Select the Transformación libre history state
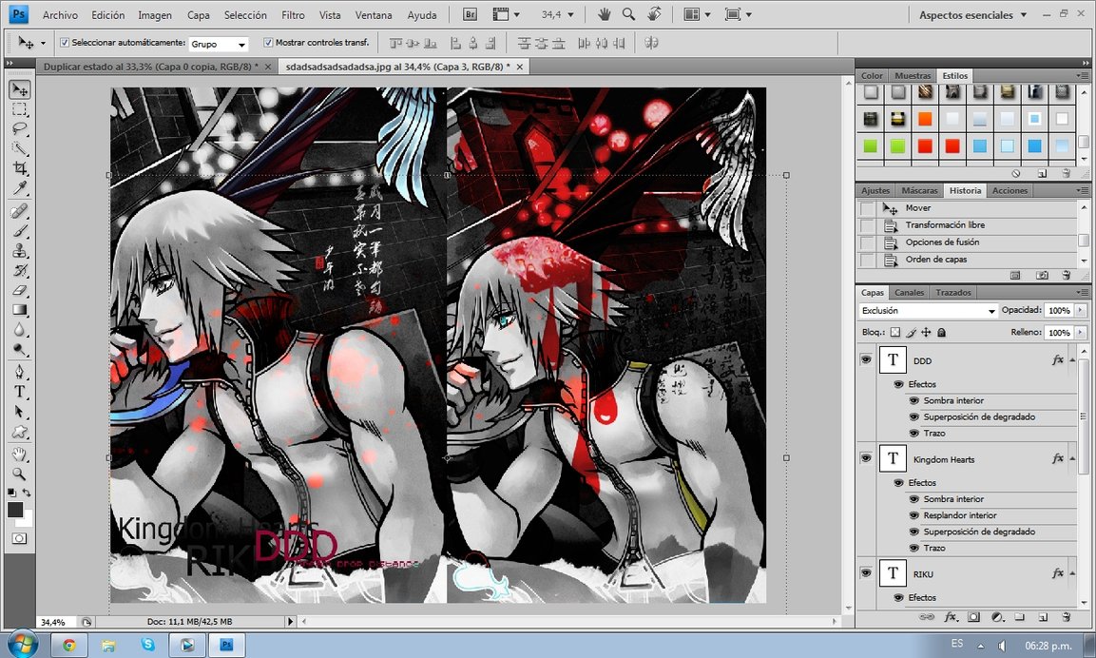Viewport: 1096px width, 658px height. pos(945,225)
